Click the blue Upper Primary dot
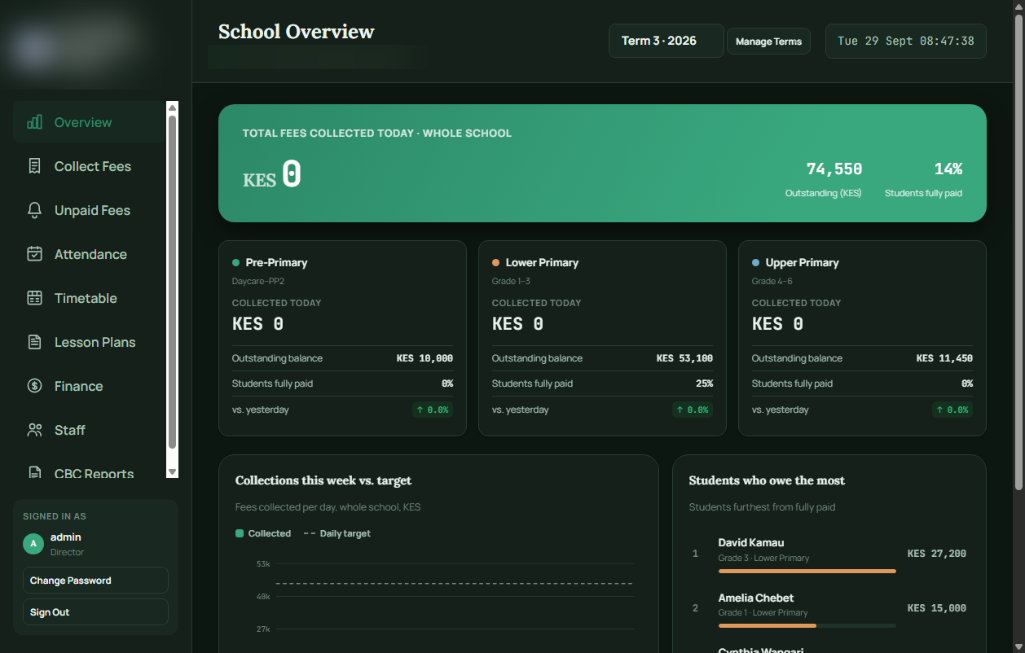 coord(755,263)
